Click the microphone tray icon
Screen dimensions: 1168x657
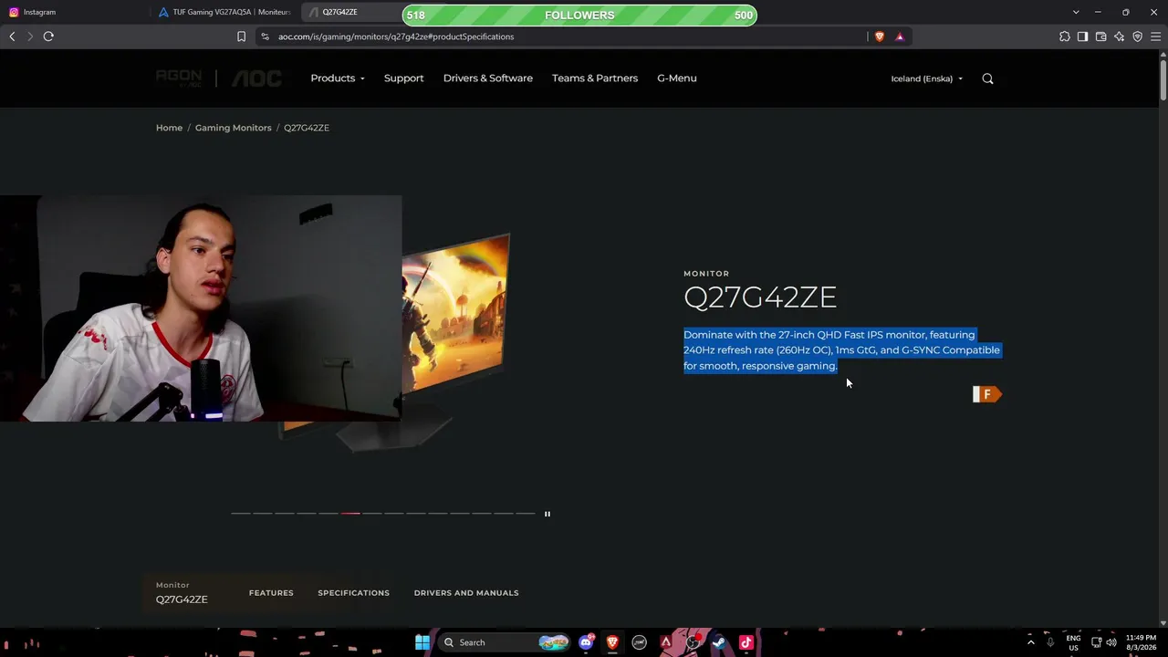click(1050, 642)
